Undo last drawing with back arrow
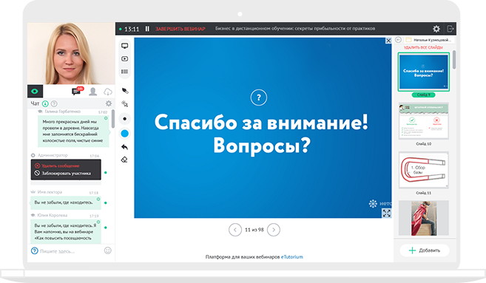The image size is (486, 283). (124, 147)
